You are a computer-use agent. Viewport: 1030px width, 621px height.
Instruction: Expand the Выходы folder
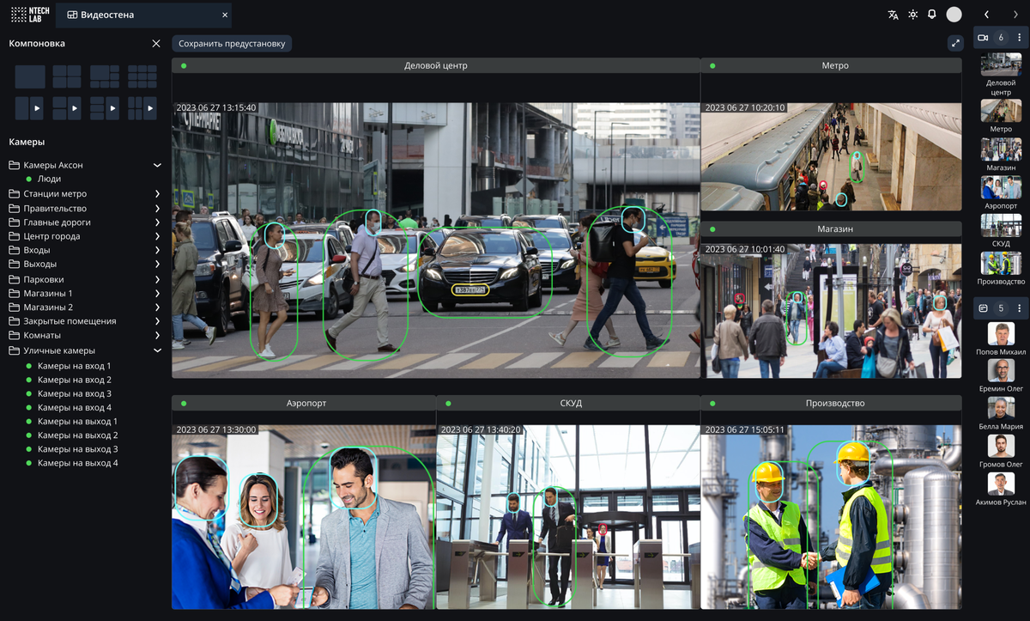[157, 264]
